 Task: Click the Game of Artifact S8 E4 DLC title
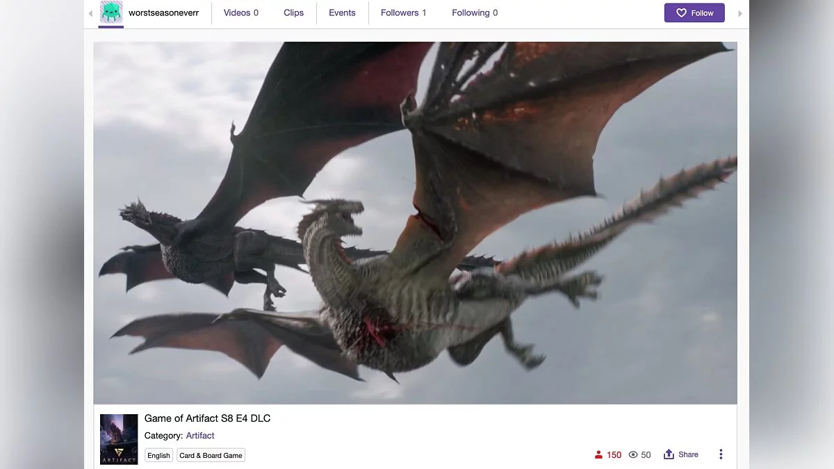(x=207, y=418)
